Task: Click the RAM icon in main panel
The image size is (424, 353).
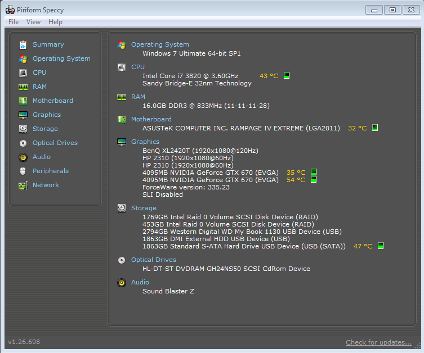Action: point(122,97)
